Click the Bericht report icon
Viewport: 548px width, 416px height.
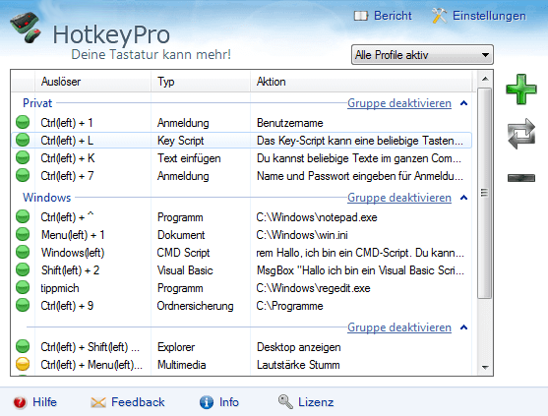(361, 16)
